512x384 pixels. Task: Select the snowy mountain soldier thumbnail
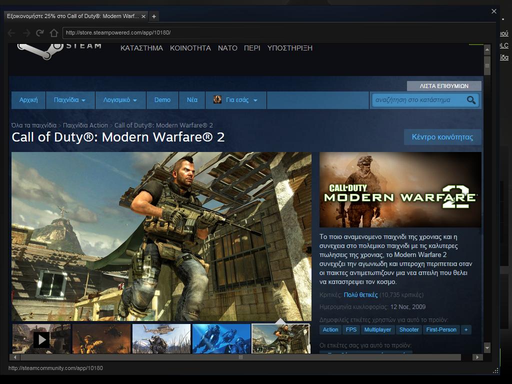[161, 339]
